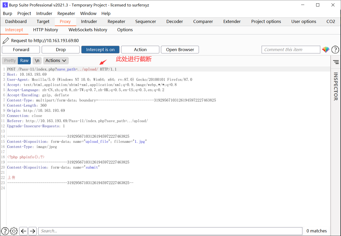The width and height of the screenshot is (341, 236).
Task: Open Inspector panel hamburger icon
Action: [x=336, y=62]
